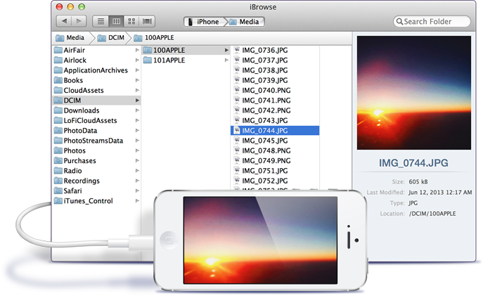Click the green zoom window button

pyautogui.click(x=82, y=7)
